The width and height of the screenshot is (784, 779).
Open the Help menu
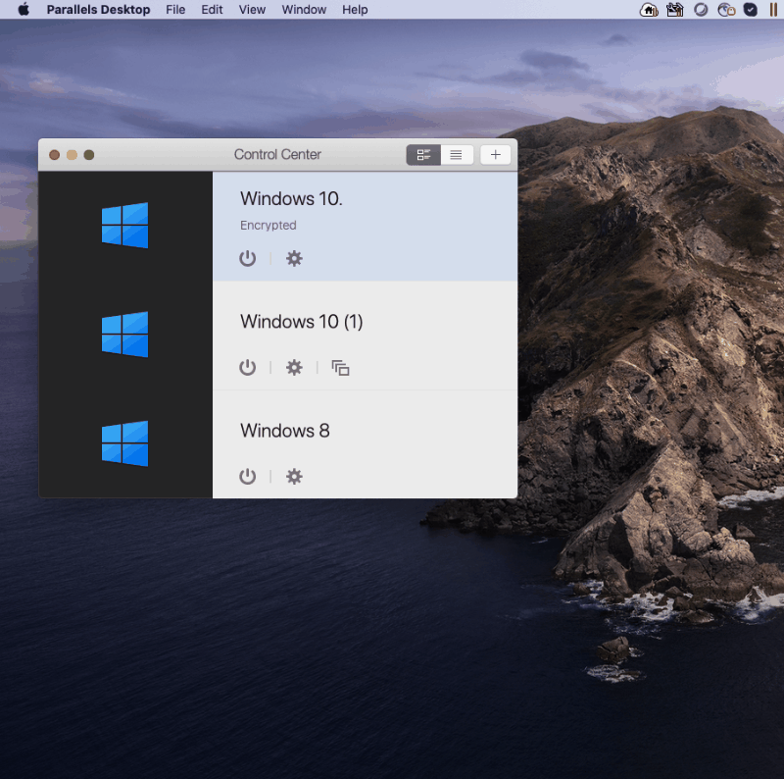[355, 10]
